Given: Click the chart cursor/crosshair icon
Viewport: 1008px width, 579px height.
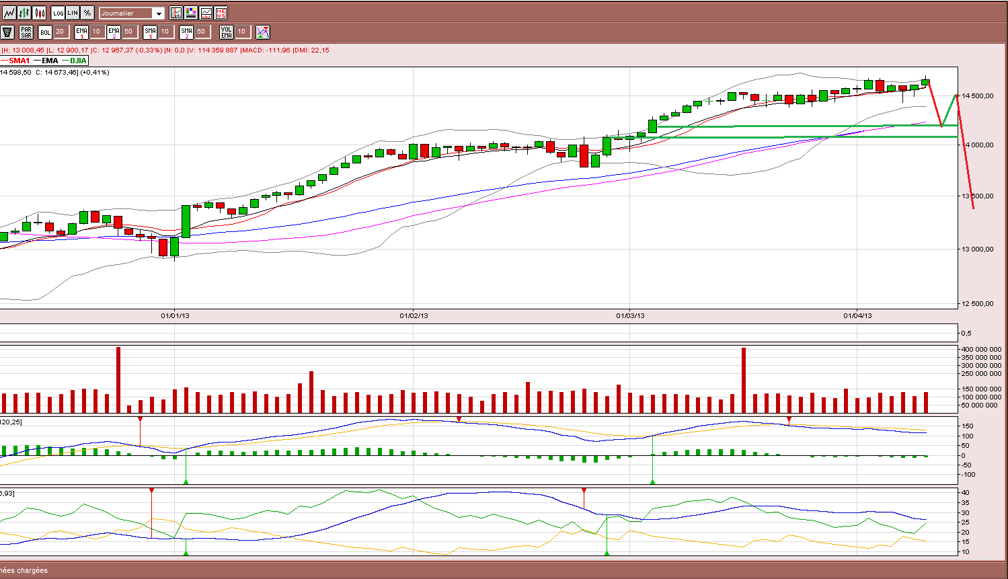Looking at the screenshot, I should tap(176, 13).
